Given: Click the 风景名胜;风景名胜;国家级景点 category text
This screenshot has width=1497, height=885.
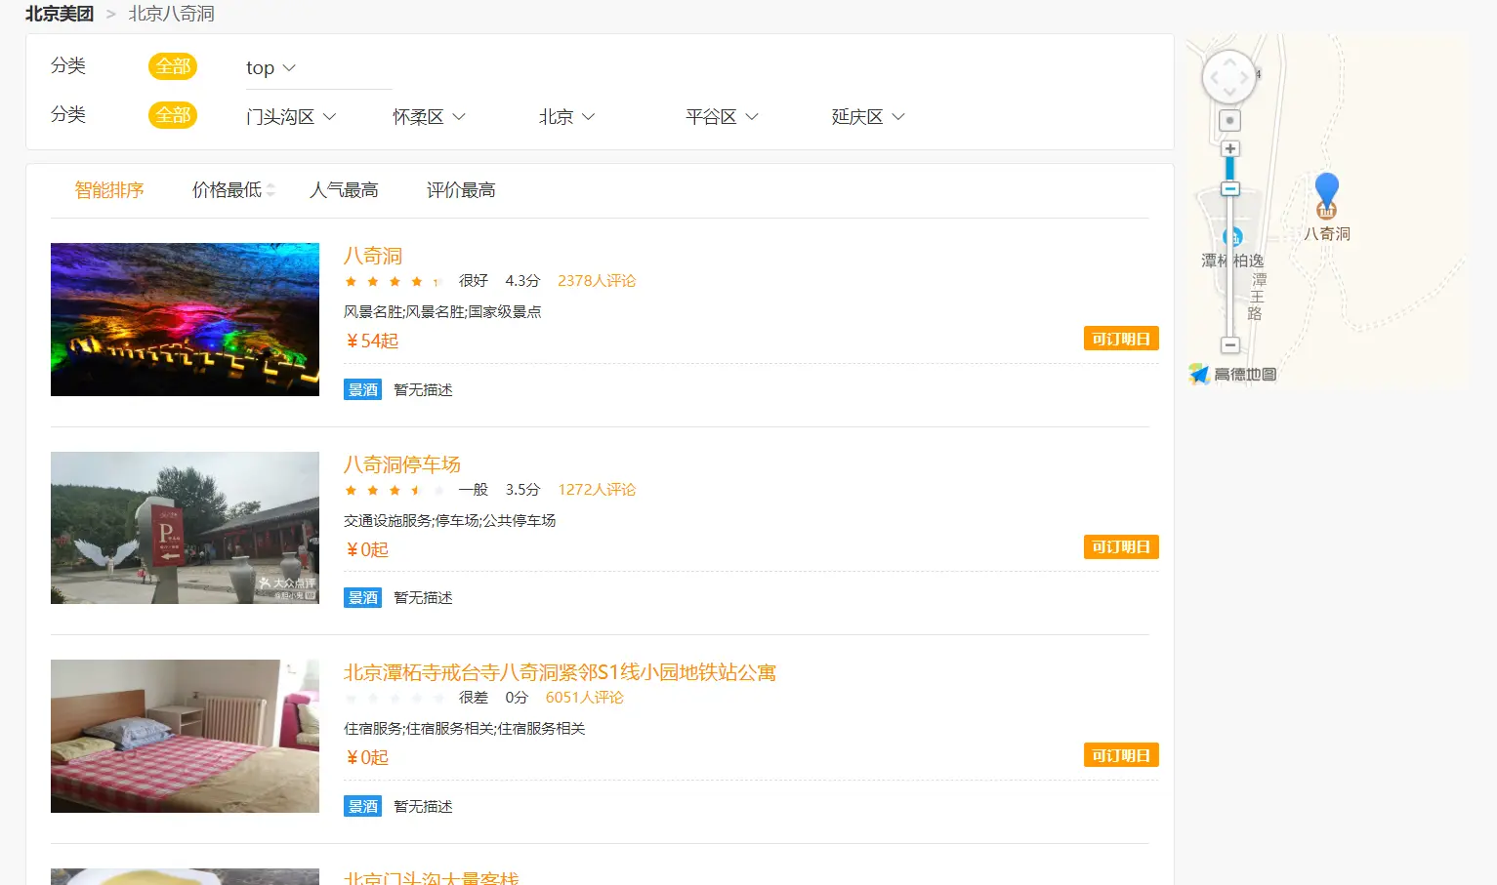Looking at the screenshot, I should pos(442,312).
